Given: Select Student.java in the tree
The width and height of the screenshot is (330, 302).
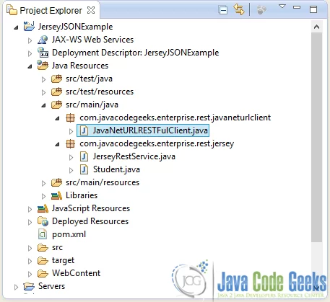Looking at the screenshot, I should click(110, 169).
